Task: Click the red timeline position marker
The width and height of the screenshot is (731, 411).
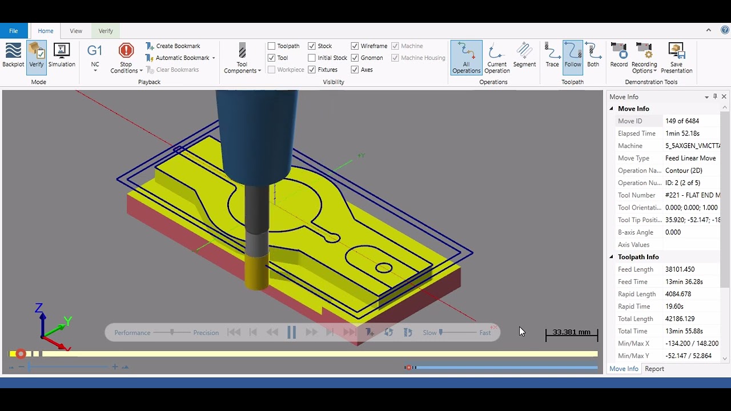Action: (x=21, y=354)
